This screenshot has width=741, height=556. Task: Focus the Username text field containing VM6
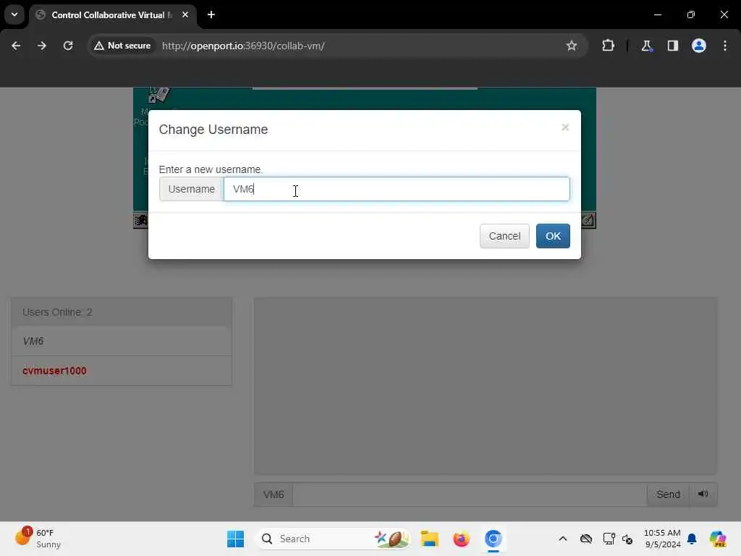pyautogui.click(x=397, y=189)
